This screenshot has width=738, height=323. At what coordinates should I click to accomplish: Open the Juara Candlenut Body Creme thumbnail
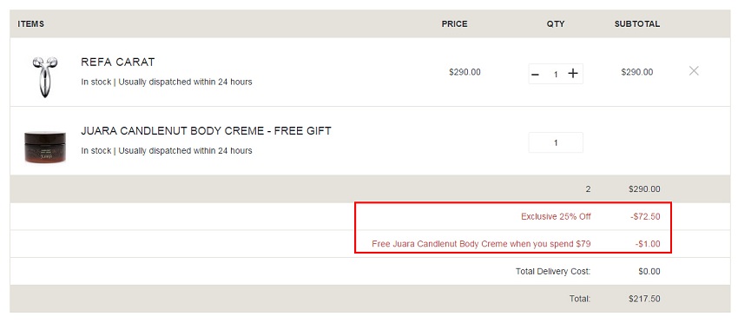(x=45, y=148)
